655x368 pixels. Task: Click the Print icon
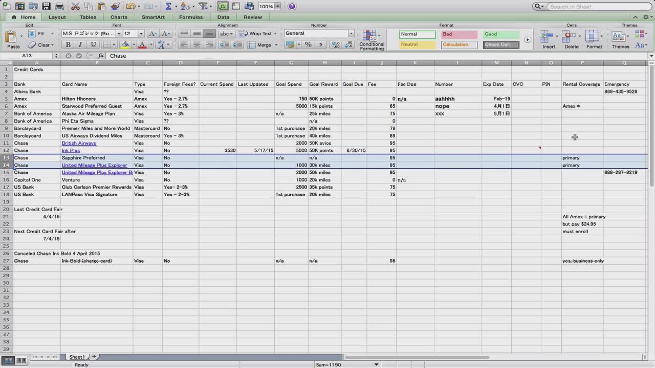(59, 6)
